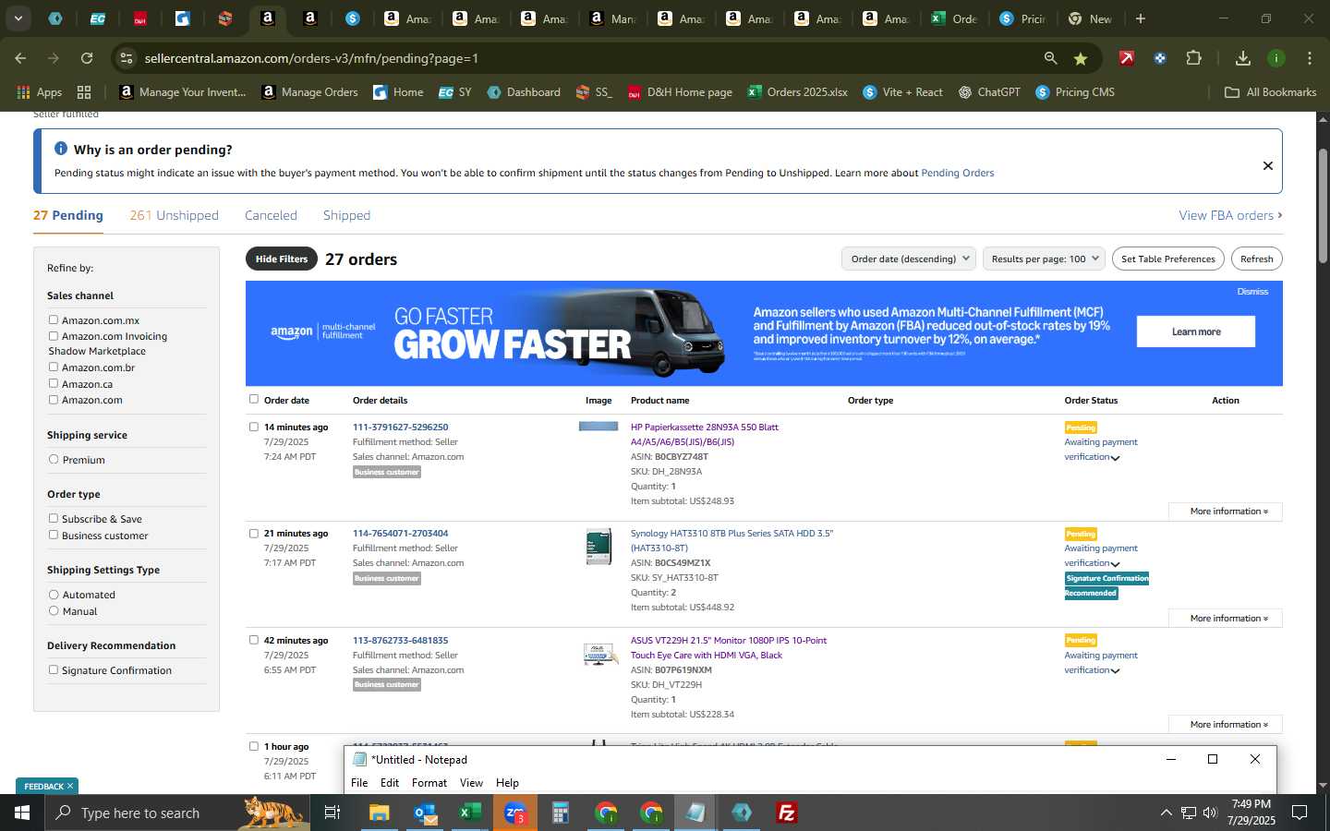This screenshot has width=1330, height=831.
Task: Reload the page with the refresh icon
Action: coord(87,58)
